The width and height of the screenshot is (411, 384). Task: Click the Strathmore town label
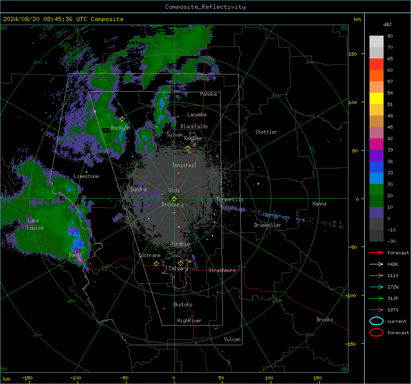coord(222,270)
